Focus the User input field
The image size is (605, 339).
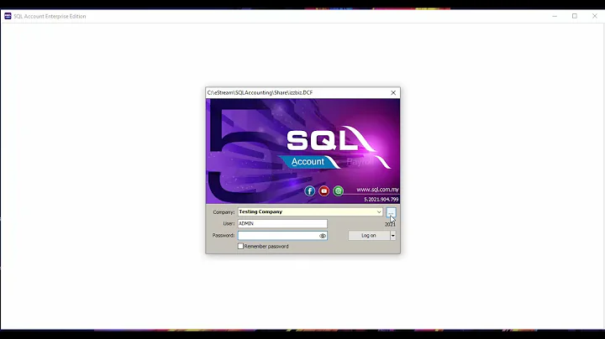[282, 223]
